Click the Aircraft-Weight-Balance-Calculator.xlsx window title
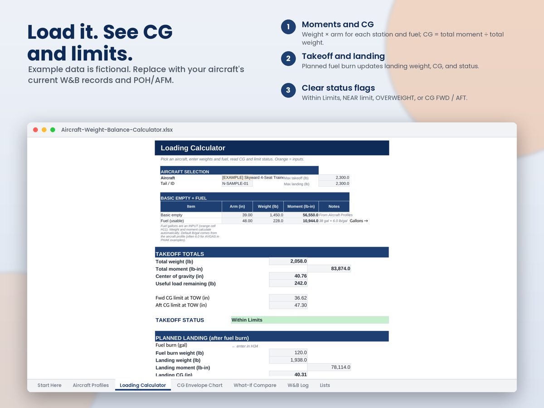The height and width of the screenshot is (408, 544). 117,130
